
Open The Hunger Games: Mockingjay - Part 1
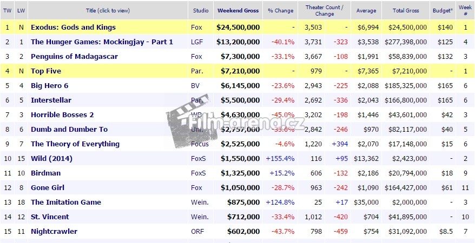click(102, 42)
